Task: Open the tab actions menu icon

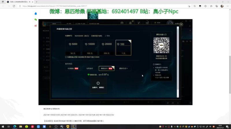Action: click(3, 2)
